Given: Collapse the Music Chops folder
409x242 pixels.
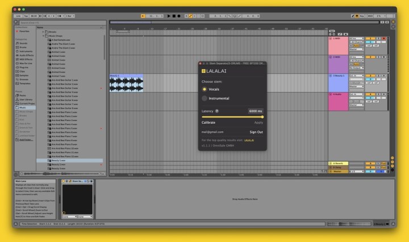Looking at the screenshot, I should point(43,36).
